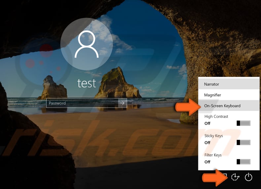Click the password submit arrow
Screen dimensions: 261x189
point(122,103)
